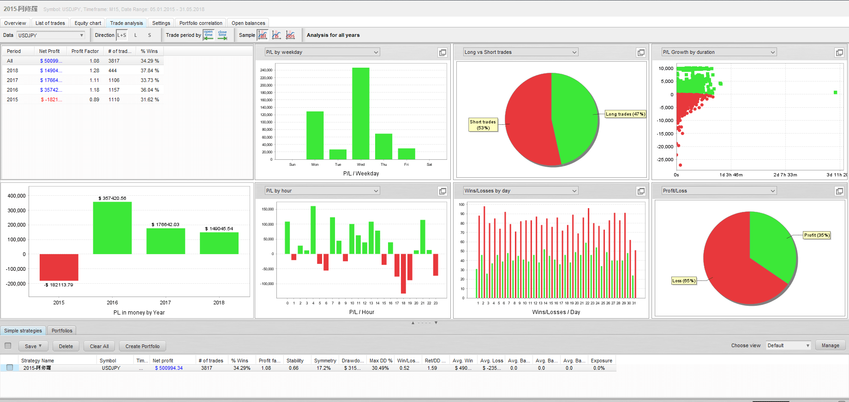Open the Portfolios tab

click(62, 331)
